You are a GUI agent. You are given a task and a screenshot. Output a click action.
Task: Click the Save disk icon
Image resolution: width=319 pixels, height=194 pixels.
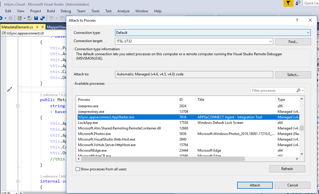coord(36,18)
